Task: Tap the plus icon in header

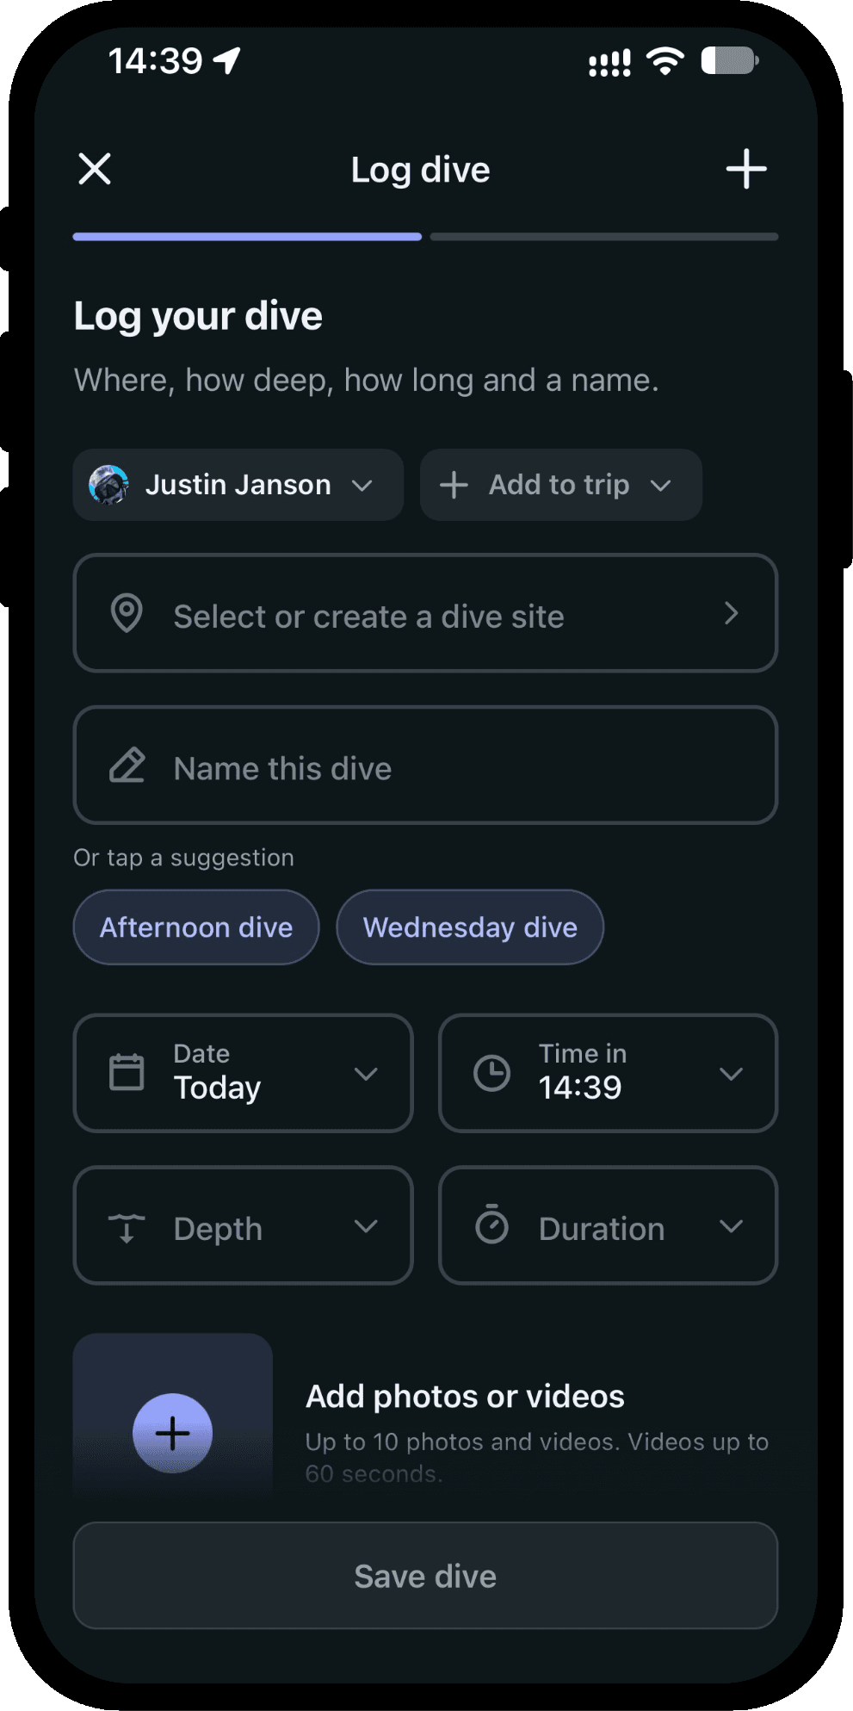Action: [746, 169]
